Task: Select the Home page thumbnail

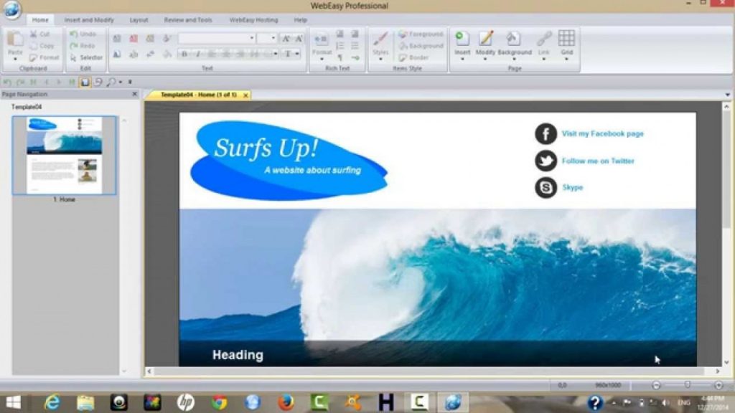Action: (64, 156)
